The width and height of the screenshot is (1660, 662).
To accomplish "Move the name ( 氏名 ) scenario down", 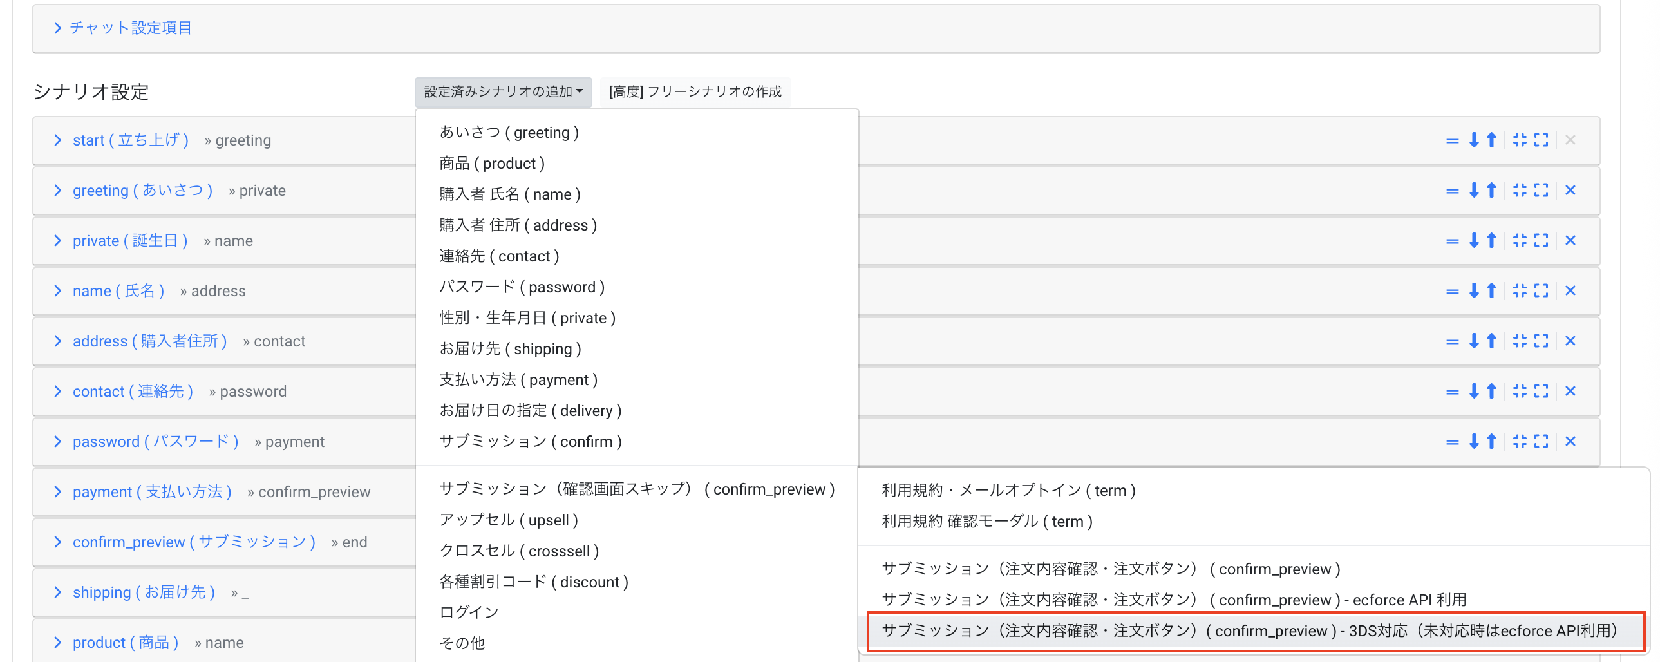I will [x=1474, y=290].
